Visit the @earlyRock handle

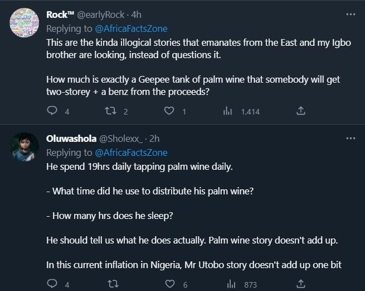[x=105, y=15]
